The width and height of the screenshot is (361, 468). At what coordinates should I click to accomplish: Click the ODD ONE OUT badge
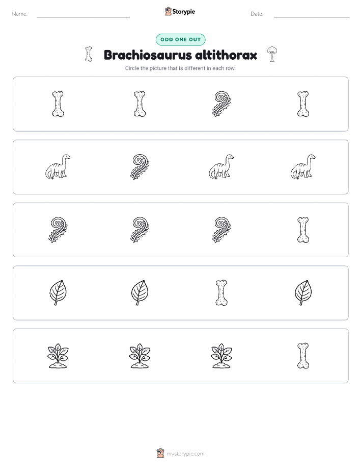point(180,39)
